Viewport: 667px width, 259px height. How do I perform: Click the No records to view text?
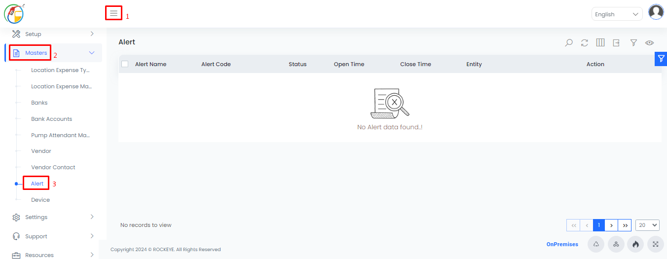[146, 225]
